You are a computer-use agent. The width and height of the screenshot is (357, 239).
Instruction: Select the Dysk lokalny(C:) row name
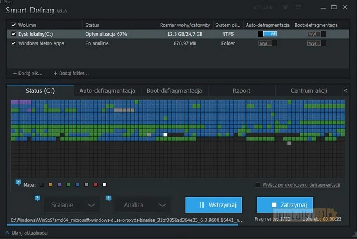pos(36,34)
